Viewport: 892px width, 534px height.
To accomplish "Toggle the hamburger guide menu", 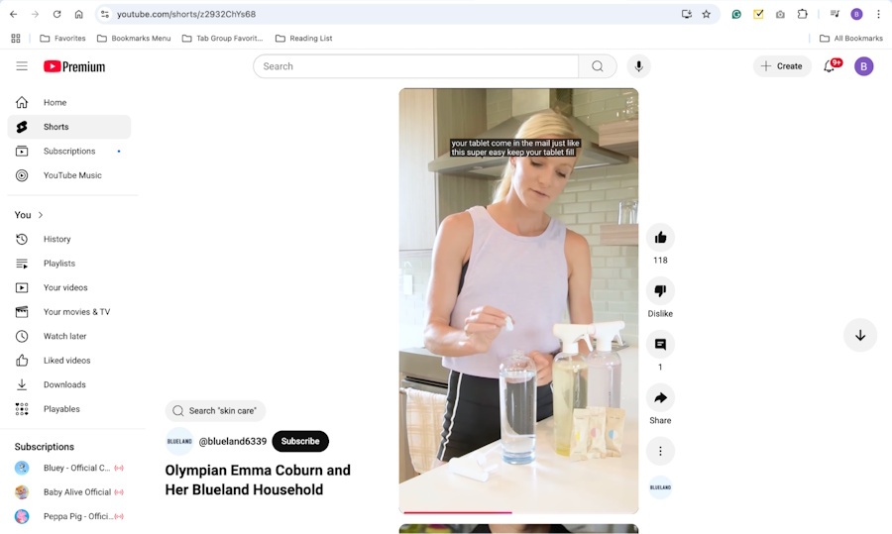I will pyautogui.click(x=22, y=66).
